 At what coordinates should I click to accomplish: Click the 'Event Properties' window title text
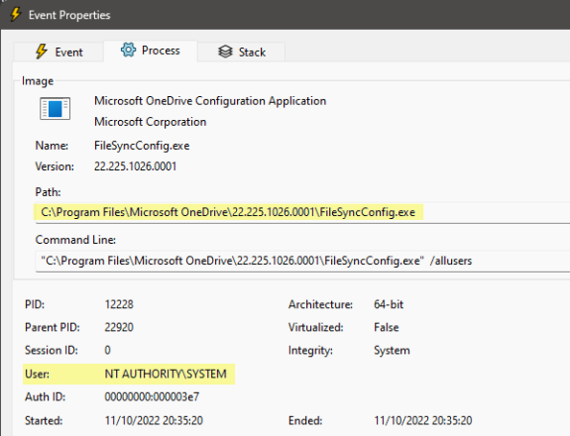[x=69, y=15]
